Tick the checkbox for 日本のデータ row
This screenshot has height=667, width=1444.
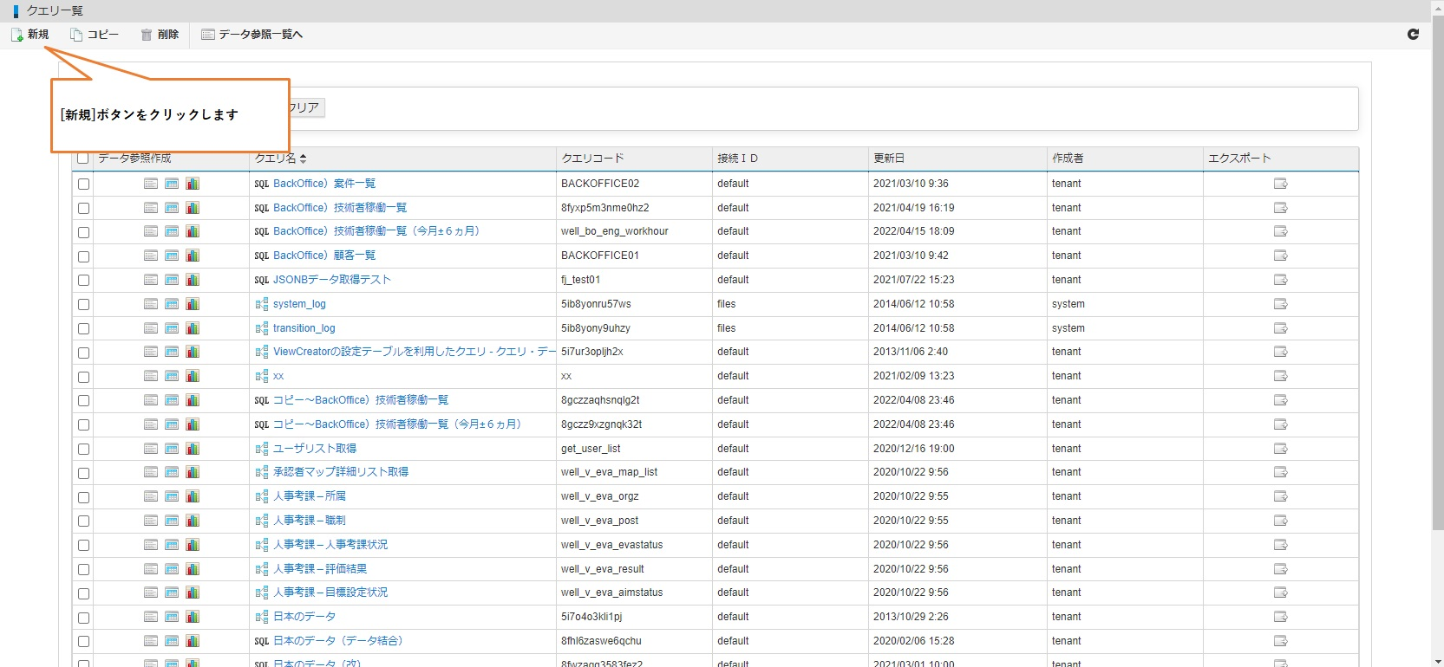[x=83, y=618]
